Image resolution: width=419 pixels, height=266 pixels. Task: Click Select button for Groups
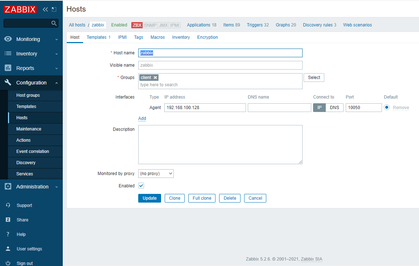click(x=314, y=78)
